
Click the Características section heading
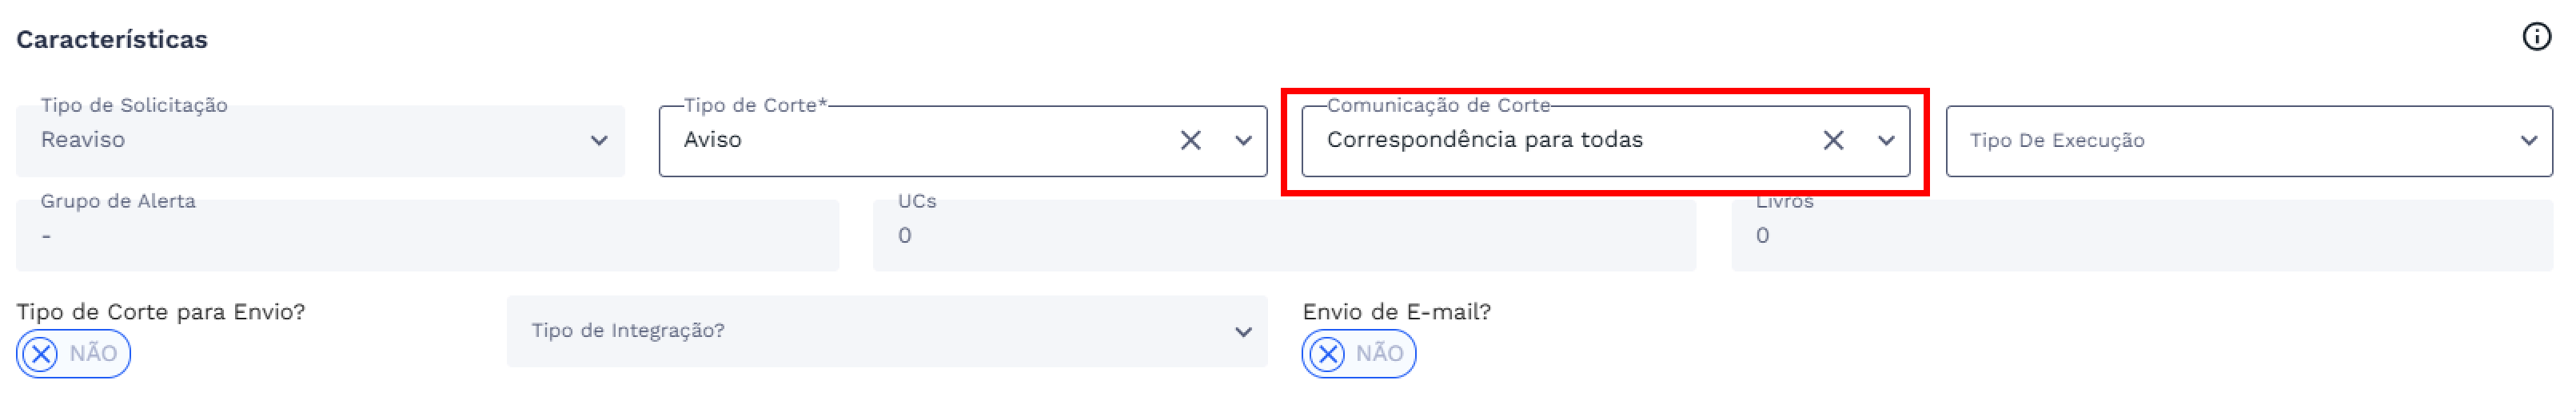pyautogui.click(x=112, y=40)
